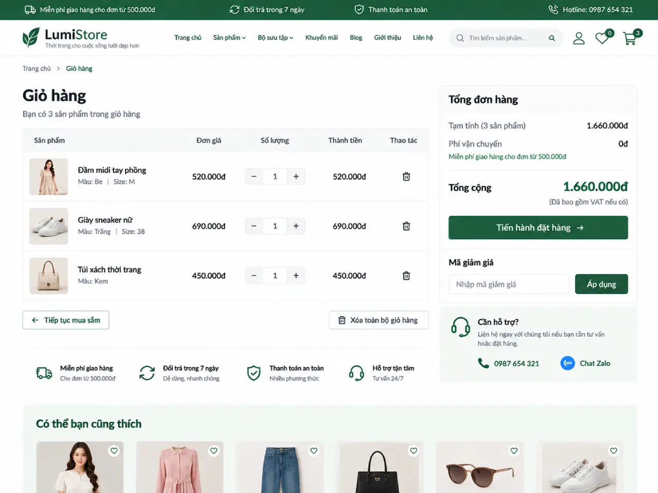Viewport: 658px width, 493px height.
Task: Favorite the white sneakers recommended product
Action: (613, 451)
